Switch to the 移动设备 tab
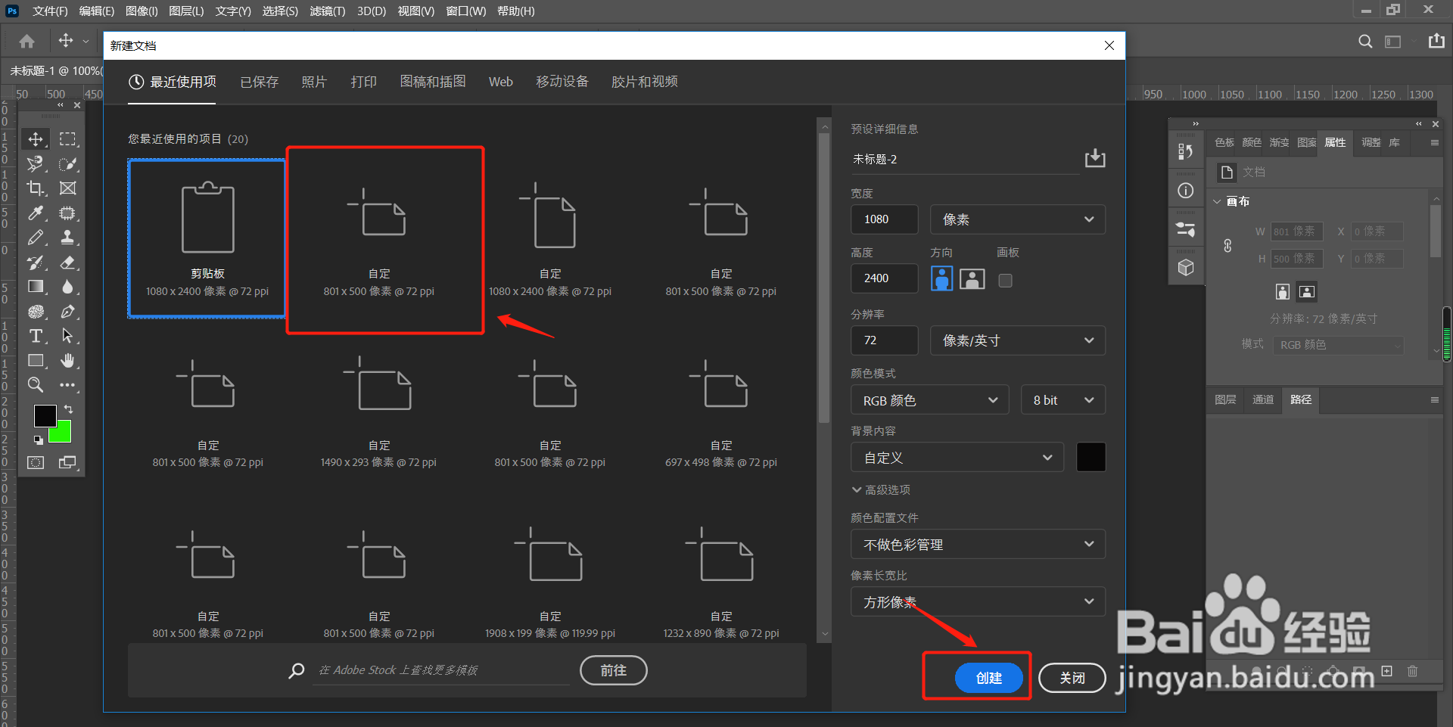The image size is (1453, 727). coord(562,82)
